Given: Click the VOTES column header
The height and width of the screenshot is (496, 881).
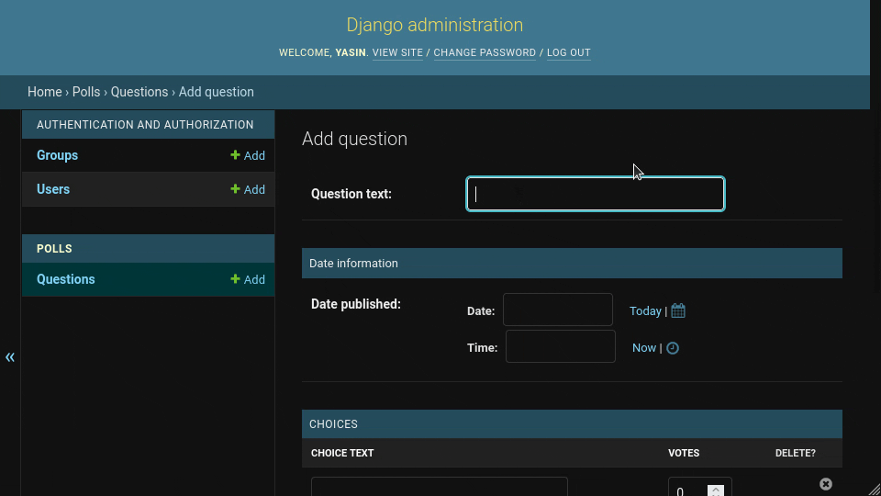Looking at the screenshot, I should point(684,453).
